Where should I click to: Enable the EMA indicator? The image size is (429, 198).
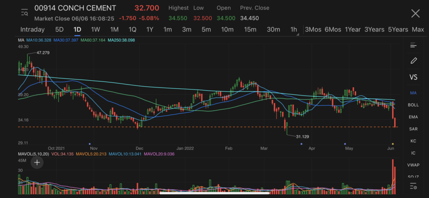point(413,117)
